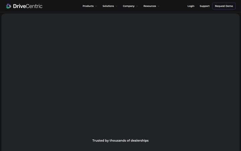Click the DriveCentric swirl logo icon

click(x=9, y=6)
